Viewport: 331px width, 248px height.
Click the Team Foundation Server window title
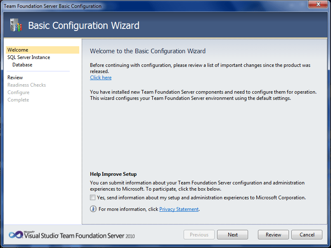click(52, 6)
